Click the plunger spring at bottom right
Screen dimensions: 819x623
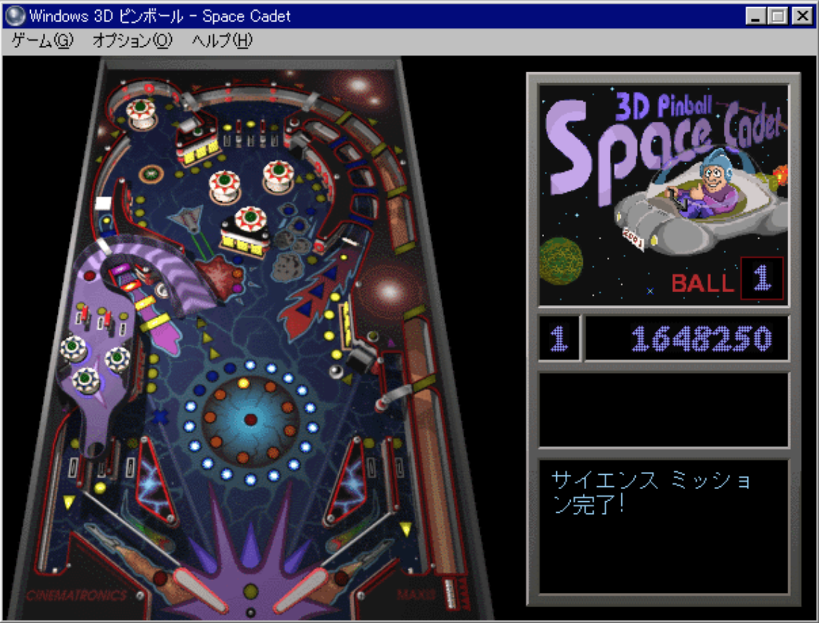coord(450,593)
